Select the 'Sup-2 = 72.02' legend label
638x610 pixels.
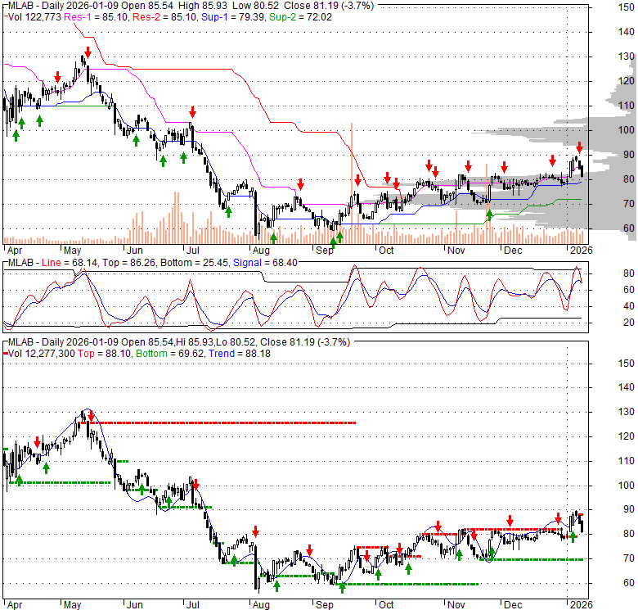[300, 17]
